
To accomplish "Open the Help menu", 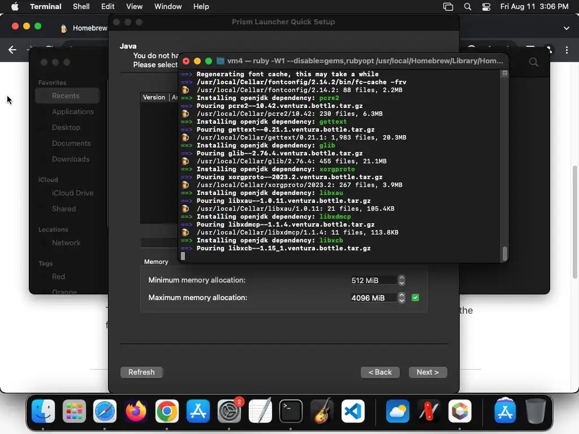I will pos(201,7).
